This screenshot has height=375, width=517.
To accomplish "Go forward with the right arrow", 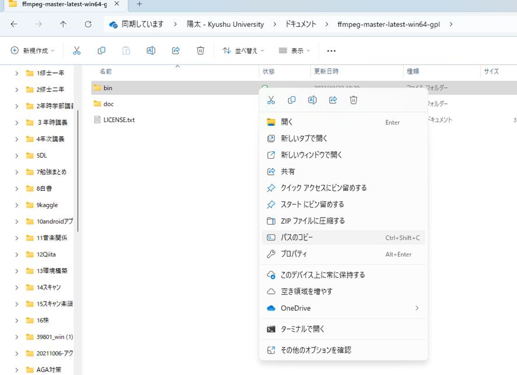I will click(x=39, y=24).
